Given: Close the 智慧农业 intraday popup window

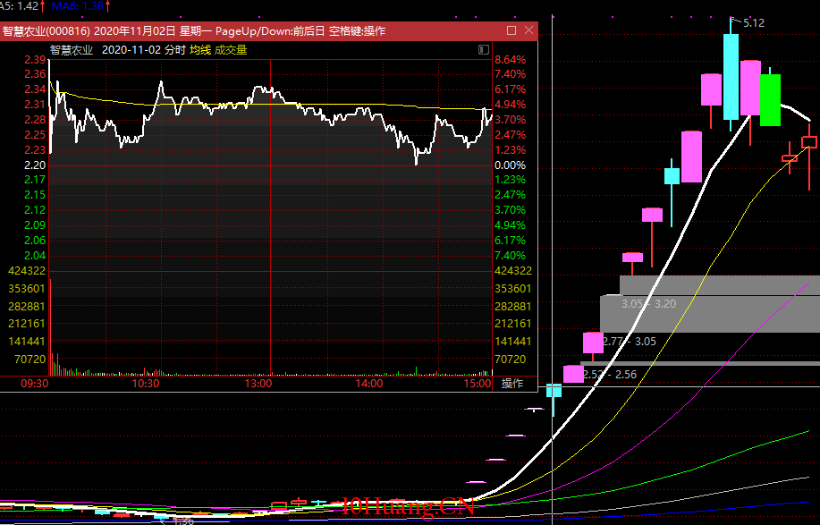Looking at the screenshot, I should tap(528, 30).
